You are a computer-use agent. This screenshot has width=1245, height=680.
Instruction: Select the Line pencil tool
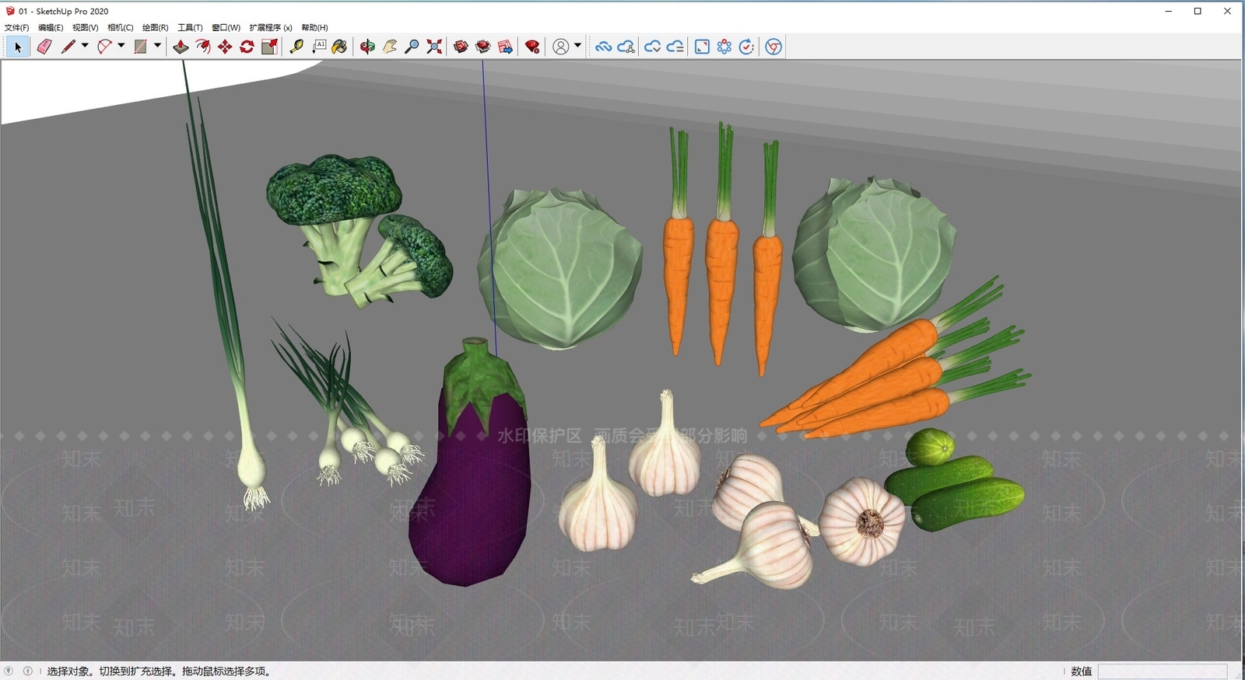click(x=68, y=47)
